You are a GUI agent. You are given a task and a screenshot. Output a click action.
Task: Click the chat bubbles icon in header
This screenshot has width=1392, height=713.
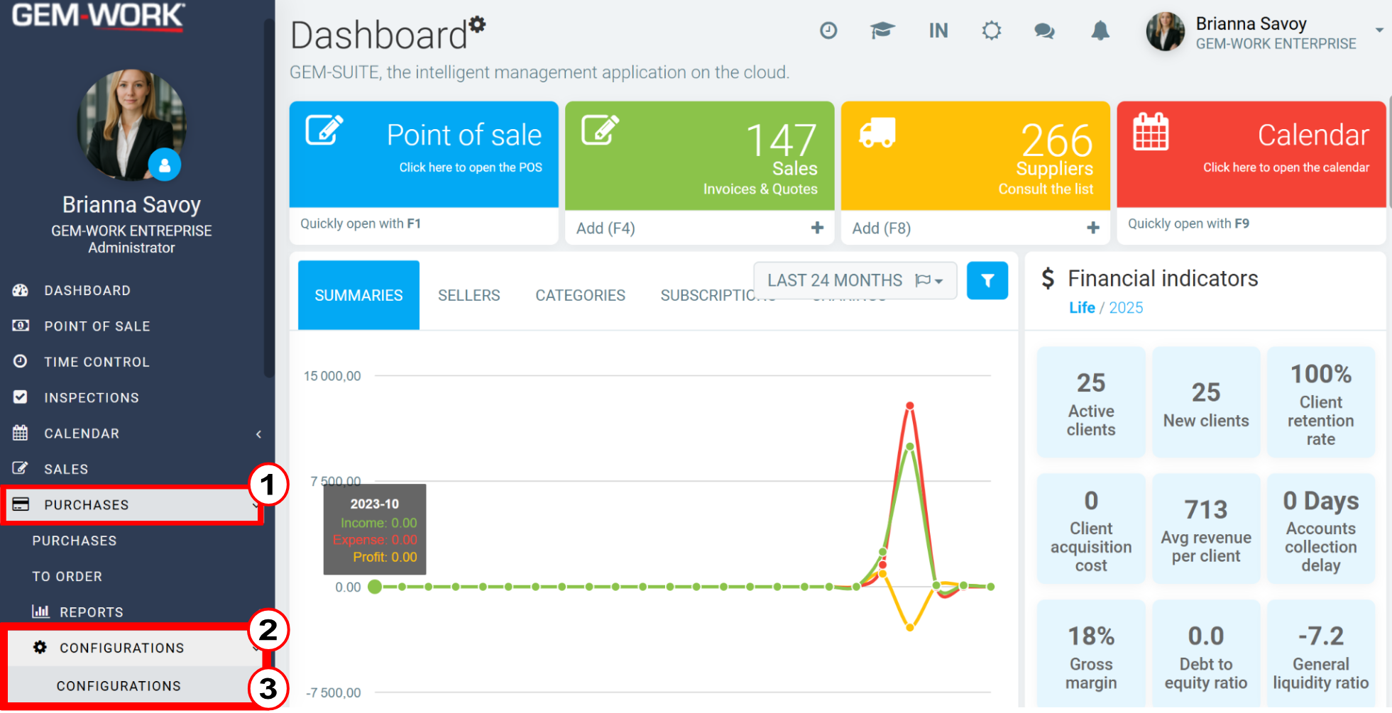[x=1044, y=31]
